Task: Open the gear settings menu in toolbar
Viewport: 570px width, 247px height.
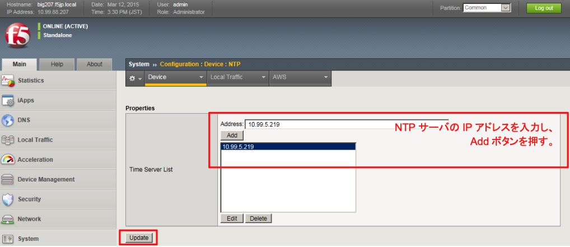Action: (x=135, y=78)
